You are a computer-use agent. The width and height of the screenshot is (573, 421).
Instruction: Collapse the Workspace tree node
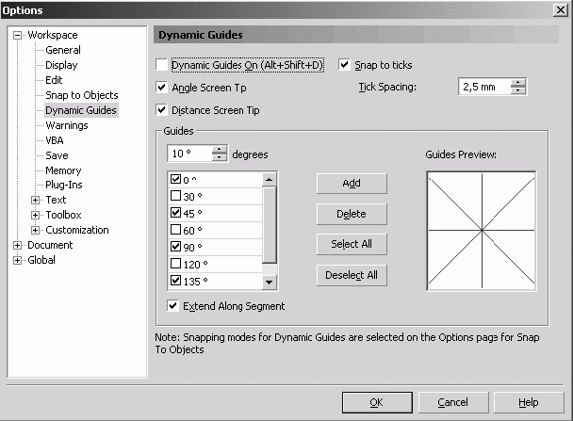click(x=18, y=35)
